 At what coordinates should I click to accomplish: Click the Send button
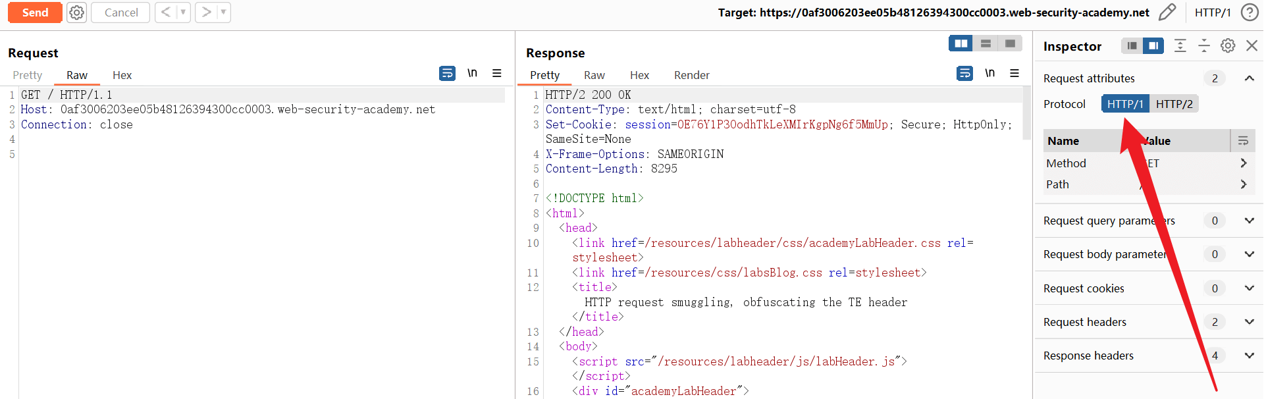(x=35, y=13)
